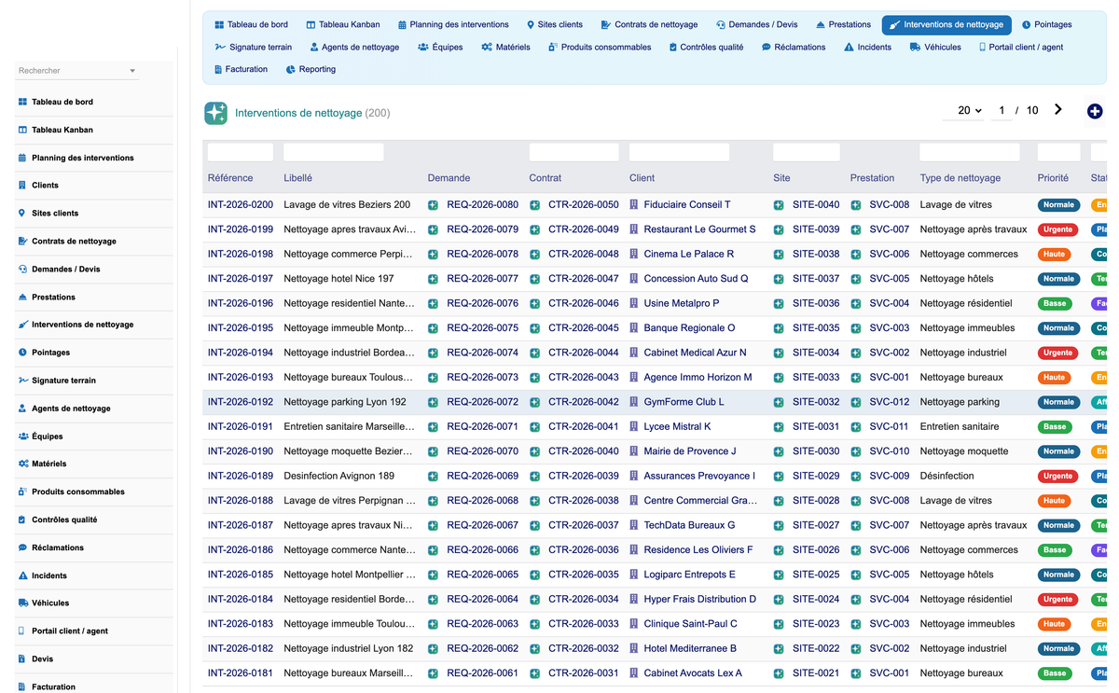
Task: Click the calendar icon of Planning des interventions sidebar
Action: coord(22,158)
